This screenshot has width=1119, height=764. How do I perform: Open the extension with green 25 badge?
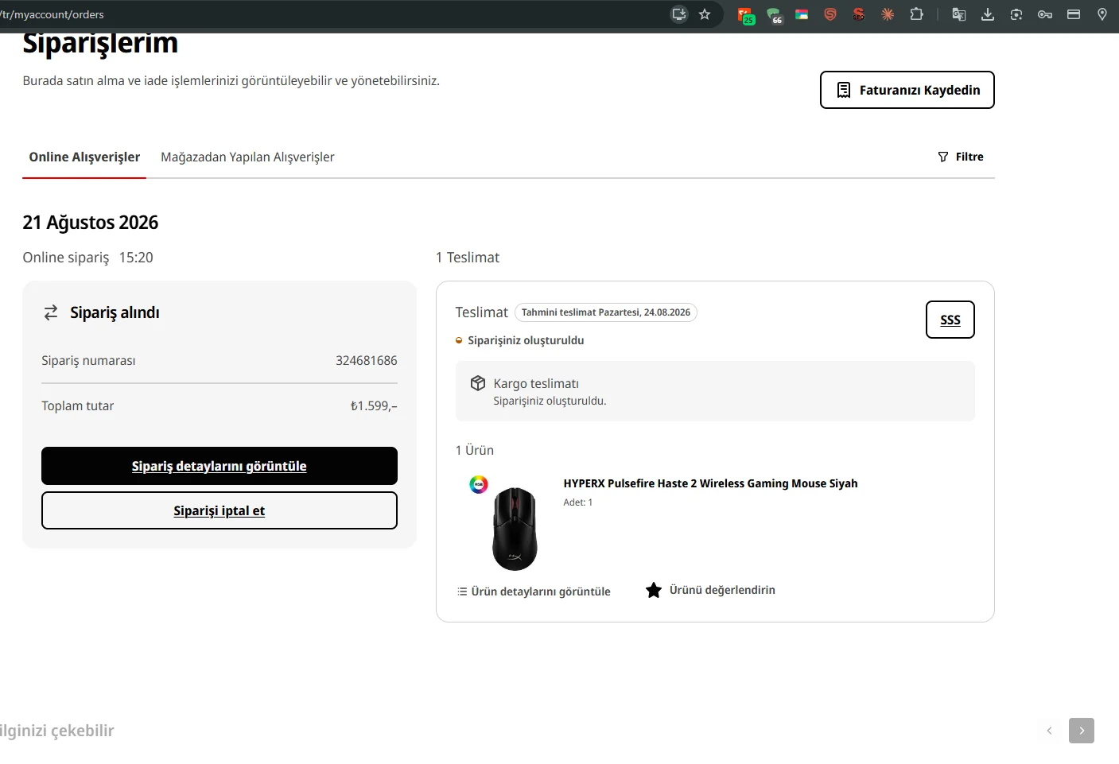point(745,15)
